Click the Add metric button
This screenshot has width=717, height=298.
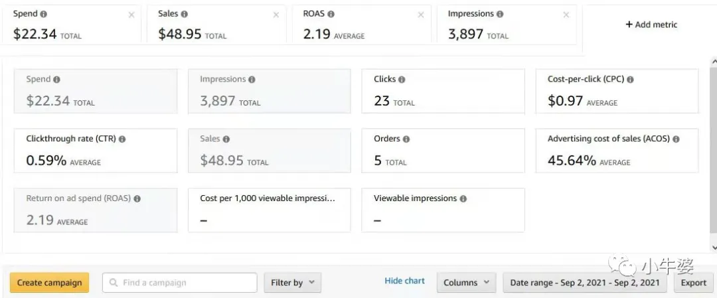[651, 25]
